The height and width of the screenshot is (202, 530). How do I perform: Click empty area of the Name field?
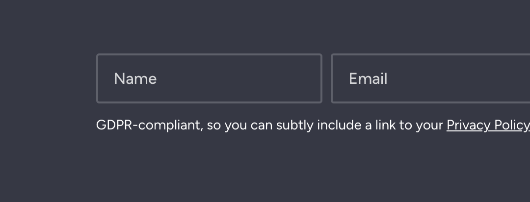click(x=243, y=78)
